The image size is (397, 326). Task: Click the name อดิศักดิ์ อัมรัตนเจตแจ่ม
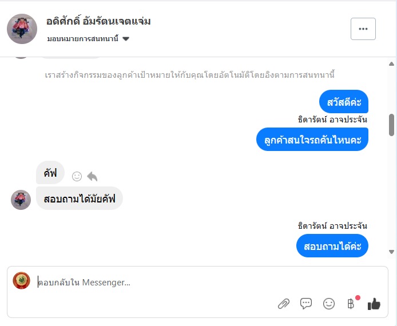coord(98,22)
